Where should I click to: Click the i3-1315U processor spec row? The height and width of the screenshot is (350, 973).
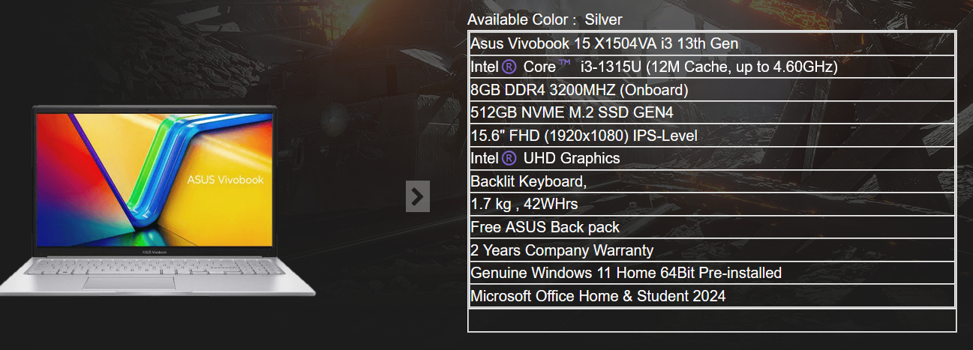[x=712, y=67]
